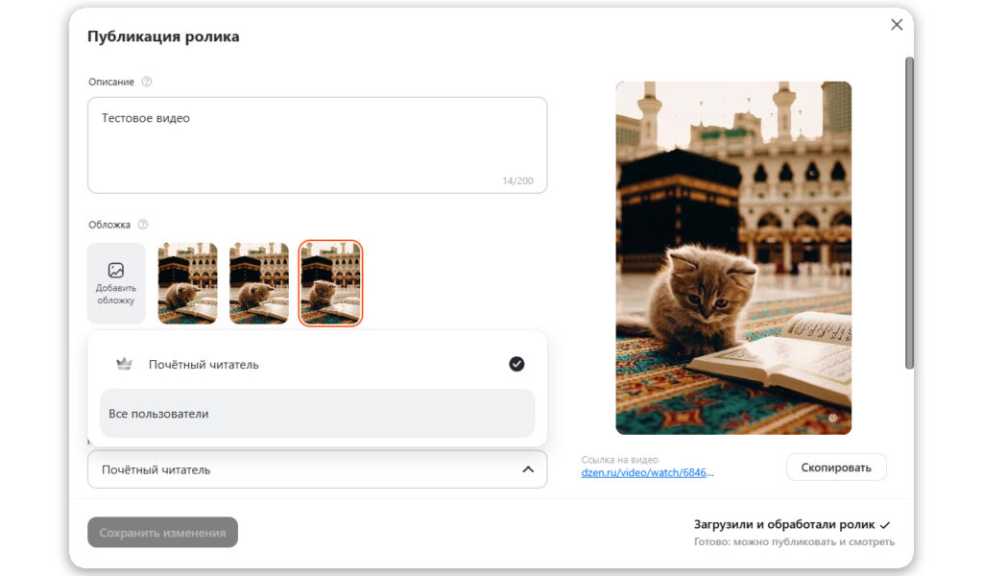This screenshot has width=983, height=576.
Task: Click the help icon next to Описание
Action: (x=147, y=82)
